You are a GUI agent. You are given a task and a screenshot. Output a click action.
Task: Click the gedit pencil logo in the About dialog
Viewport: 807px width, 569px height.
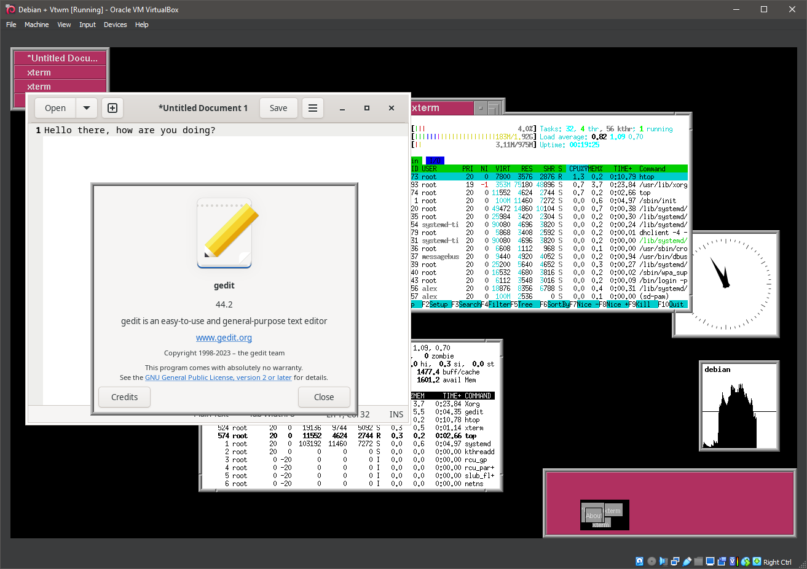[224, 233]
